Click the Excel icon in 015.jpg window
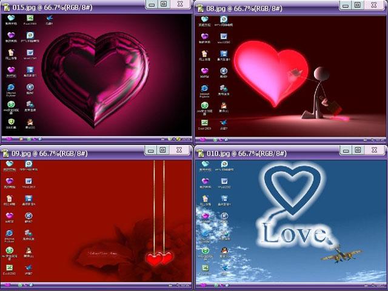The height and width of the screenshot is (291, 388). point(30,18)
